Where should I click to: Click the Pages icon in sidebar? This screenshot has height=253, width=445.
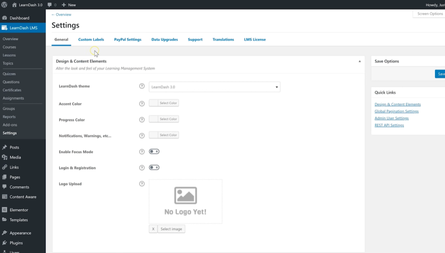[4, 177]
